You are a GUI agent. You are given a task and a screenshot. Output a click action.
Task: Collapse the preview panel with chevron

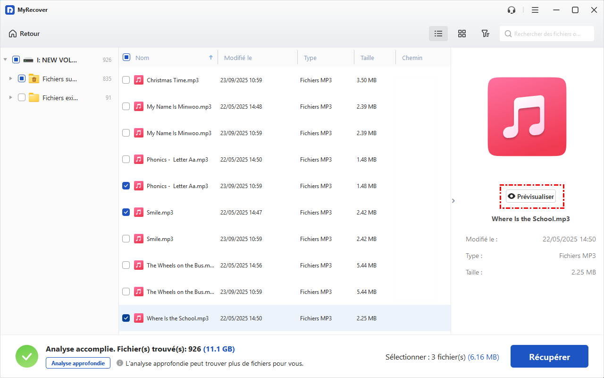click(x=453, y=201)
